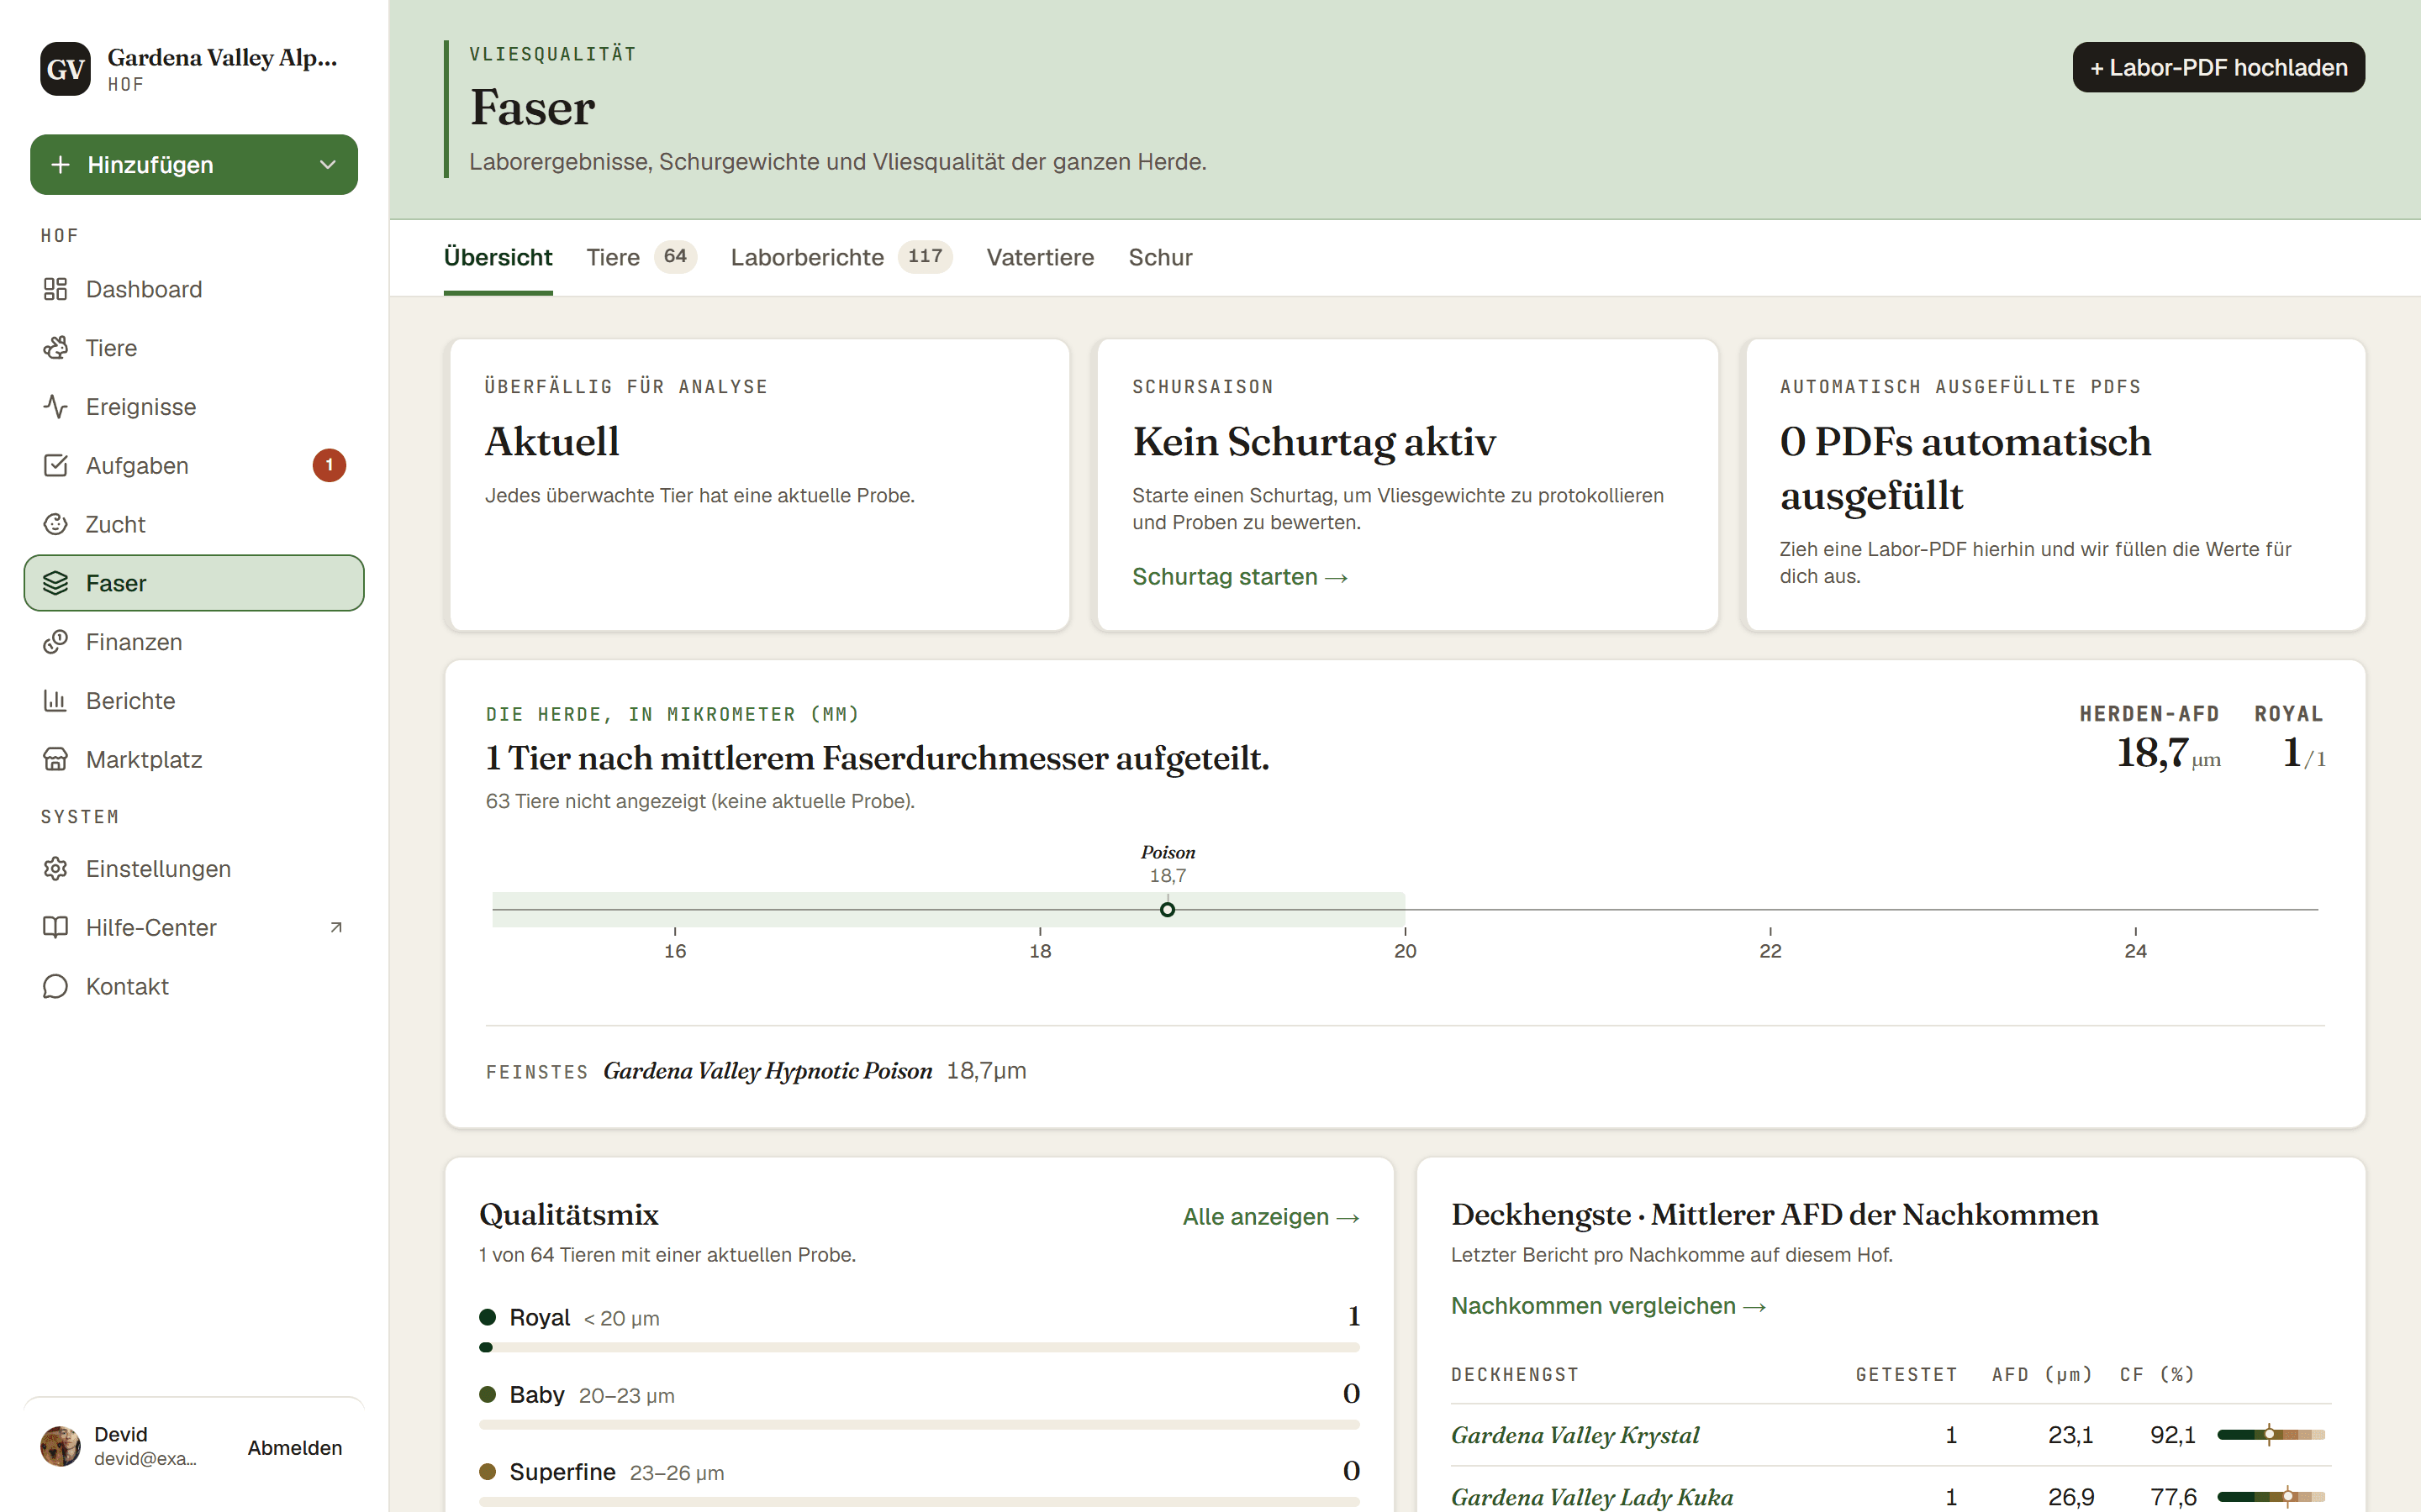Click the red Aufgaben notification badge
The width and height of the screenshot is (2421, 1512).
click(330, 465)
